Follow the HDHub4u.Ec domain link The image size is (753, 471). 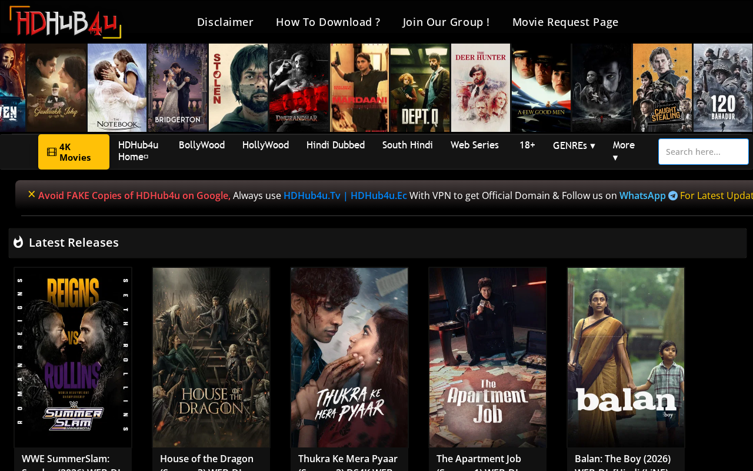click(x=379, y=195)
